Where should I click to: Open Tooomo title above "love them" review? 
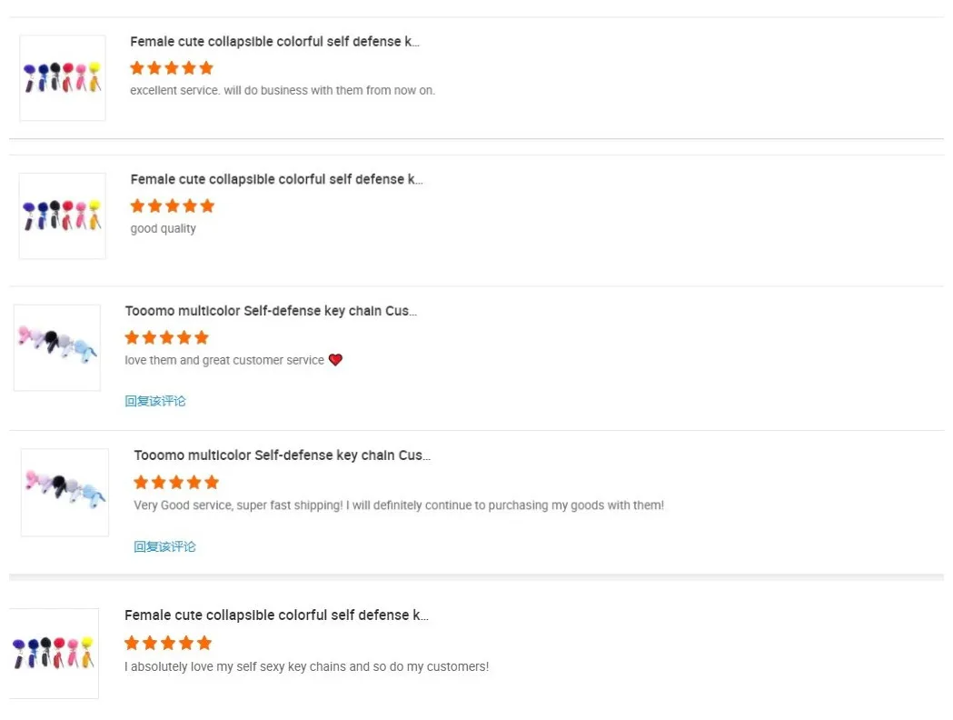point(271,311)
